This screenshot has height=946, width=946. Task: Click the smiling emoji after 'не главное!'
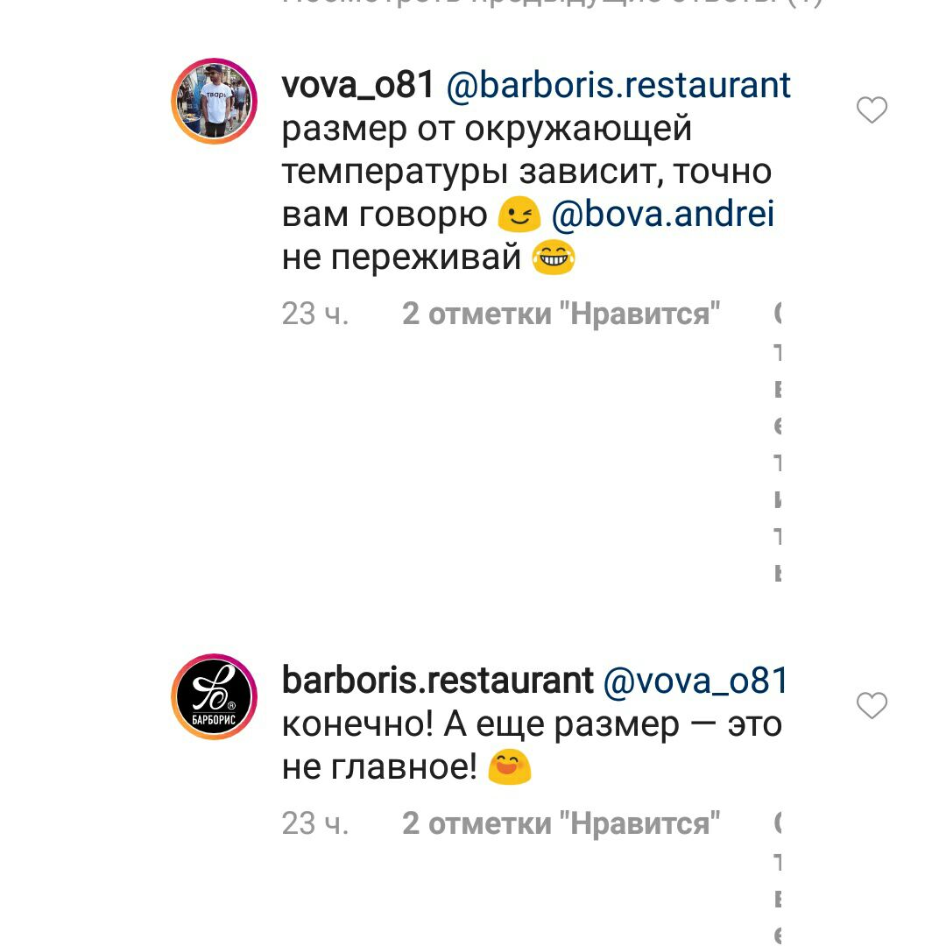tap(509, 766)
